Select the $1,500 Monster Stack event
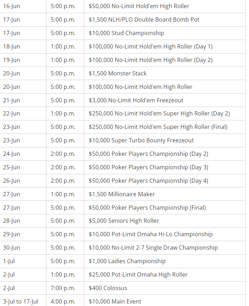The height and width of the screenshot is (306, 249). [x=117, y=74]
